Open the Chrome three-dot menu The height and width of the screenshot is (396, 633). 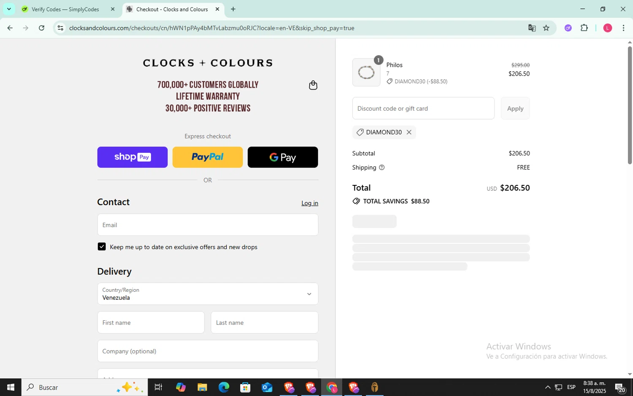[623, 28]
